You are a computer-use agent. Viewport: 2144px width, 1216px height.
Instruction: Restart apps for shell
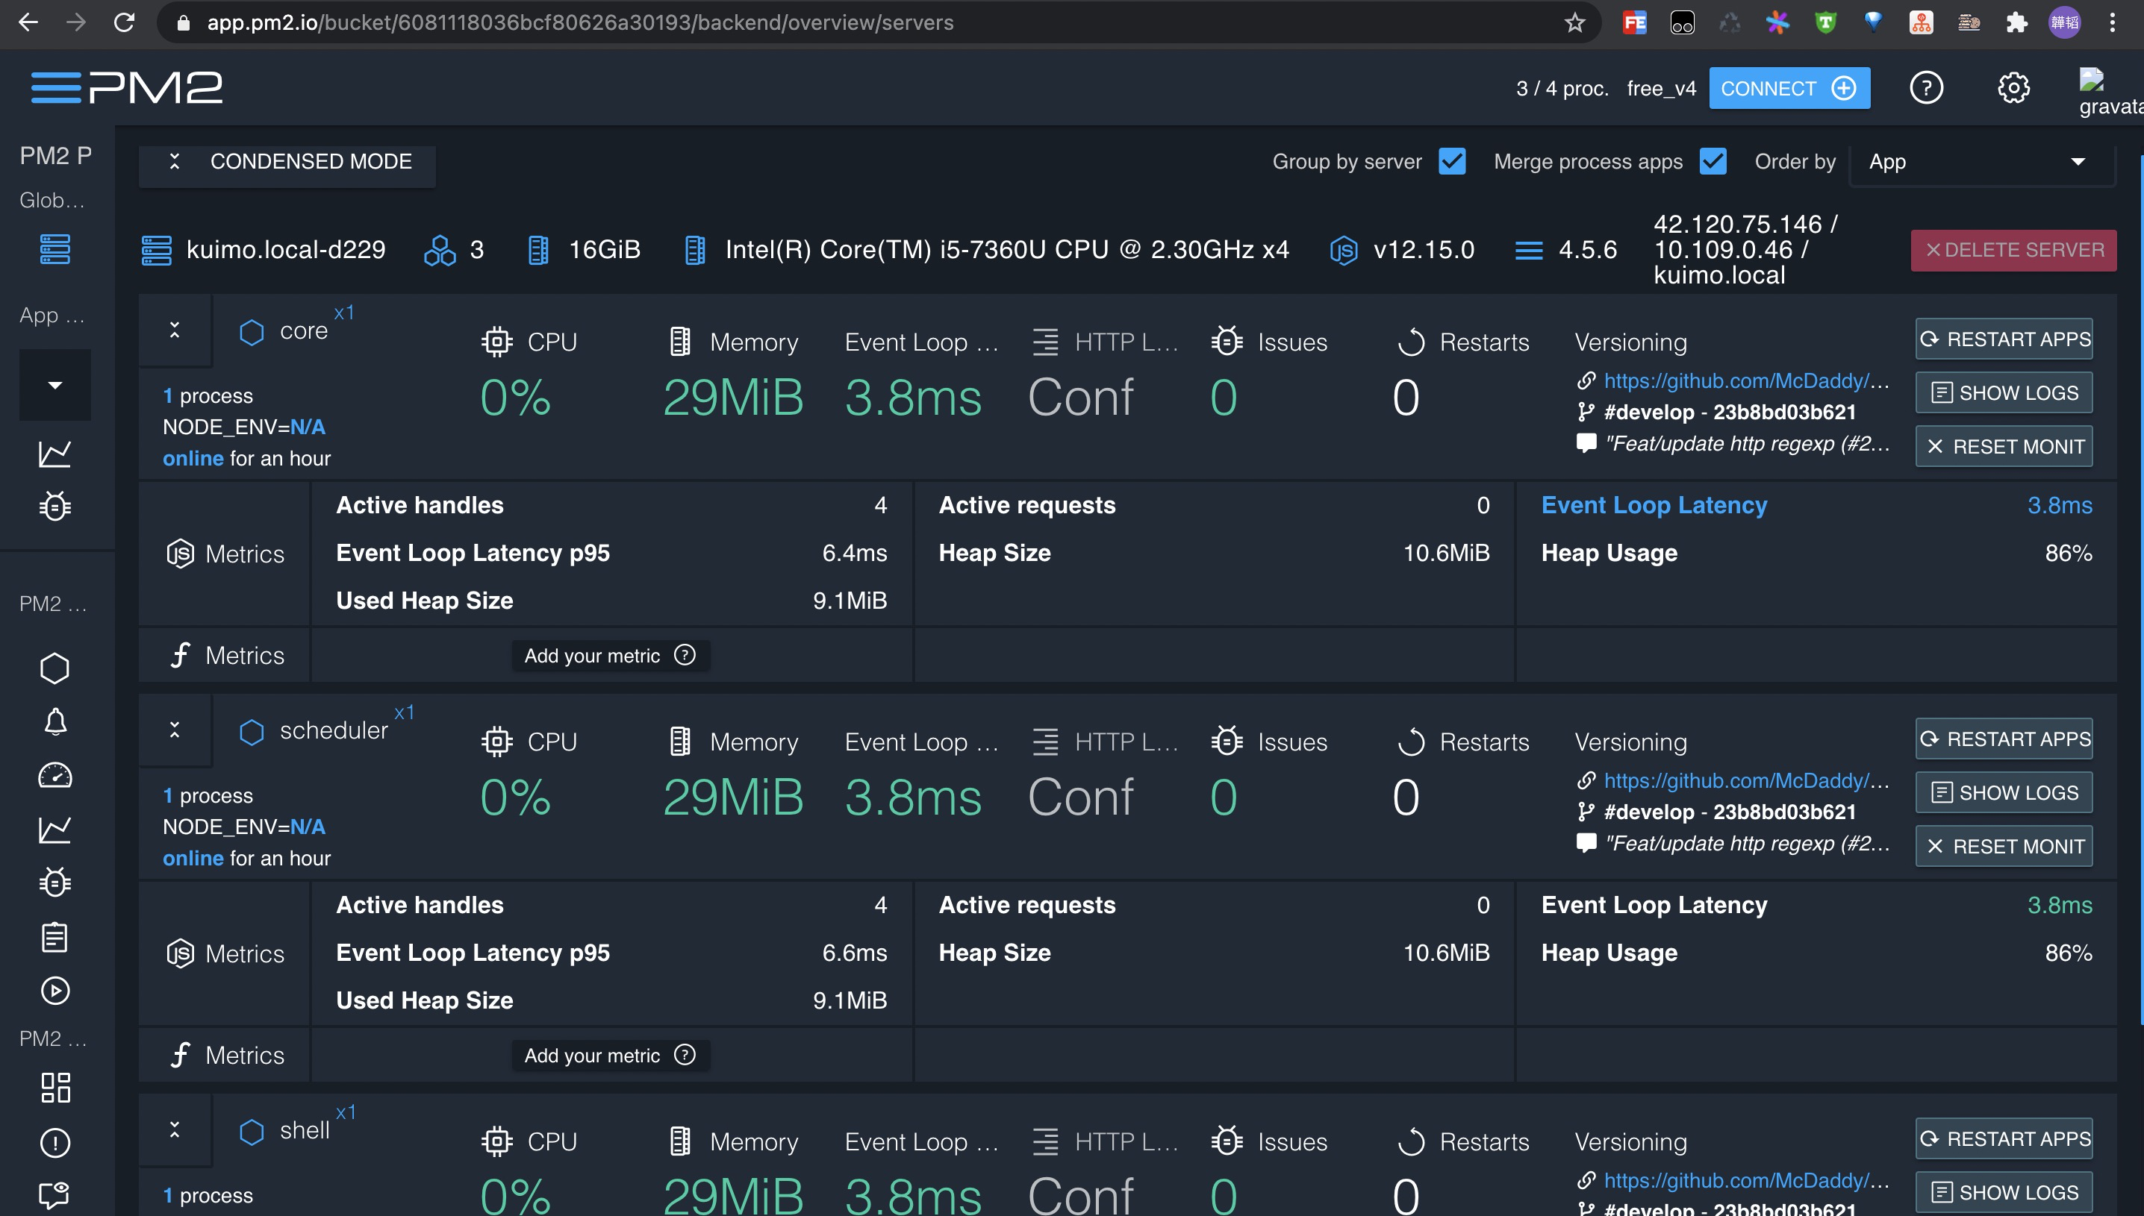coord(2004,1138)
